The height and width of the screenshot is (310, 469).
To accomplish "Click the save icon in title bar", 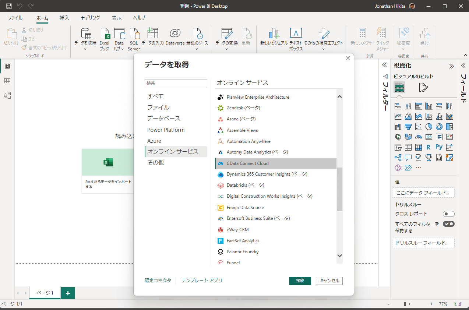I will [x=9, y=6].
